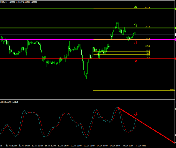Click the green price tag at the 261.8 line
This screenshot has height=148, width=176.
coord(175,28)
